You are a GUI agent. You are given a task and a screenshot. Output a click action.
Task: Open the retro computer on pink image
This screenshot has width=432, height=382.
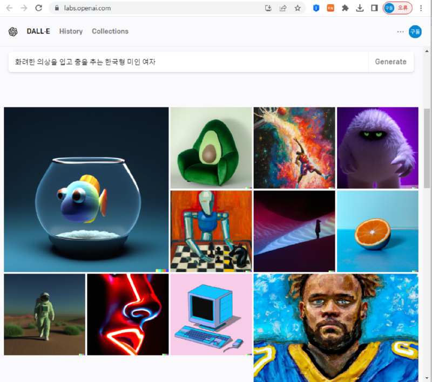[211, 315]
